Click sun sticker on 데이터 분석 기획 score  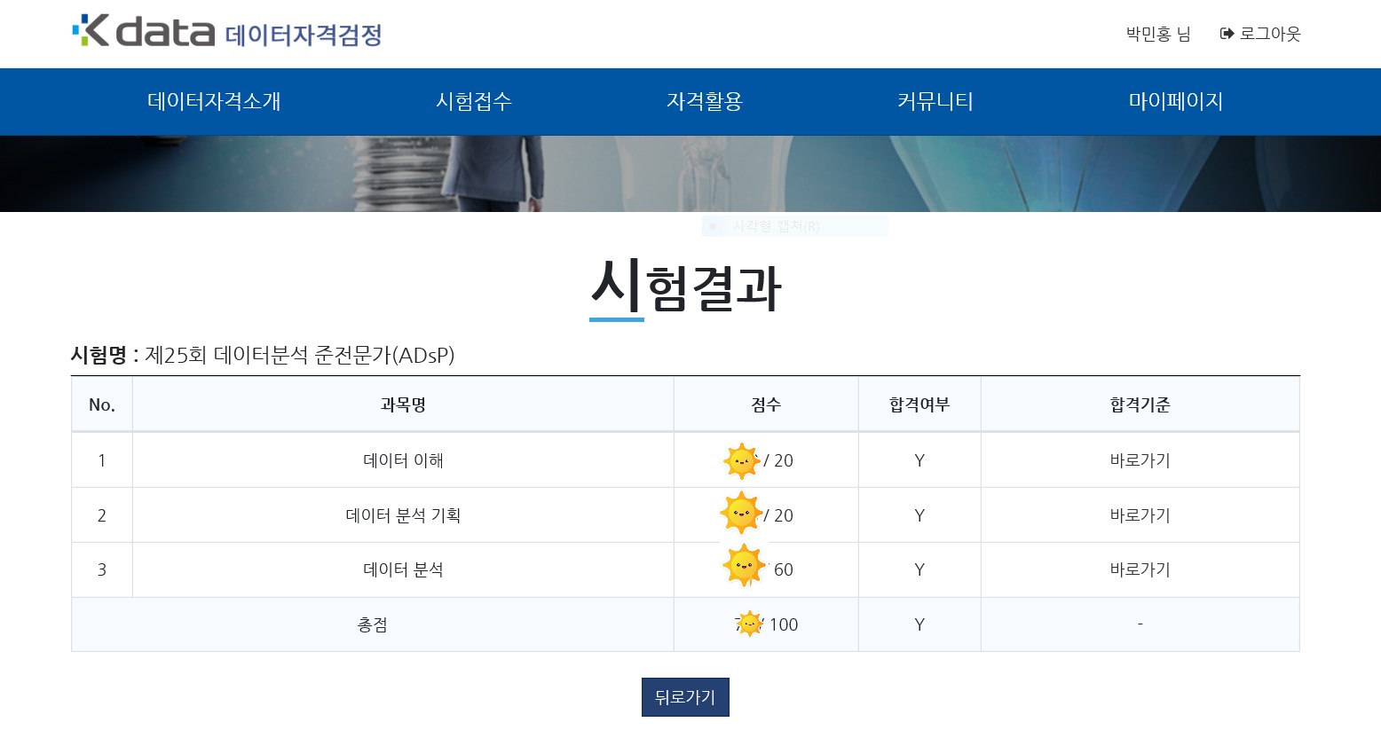[741, 513]
